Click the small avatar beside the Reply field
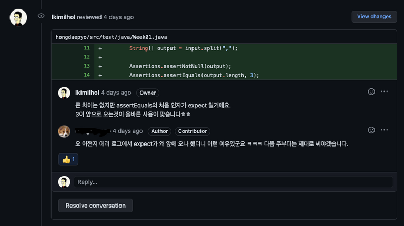This screenshot has height=226, width=404. click(64, 182)
